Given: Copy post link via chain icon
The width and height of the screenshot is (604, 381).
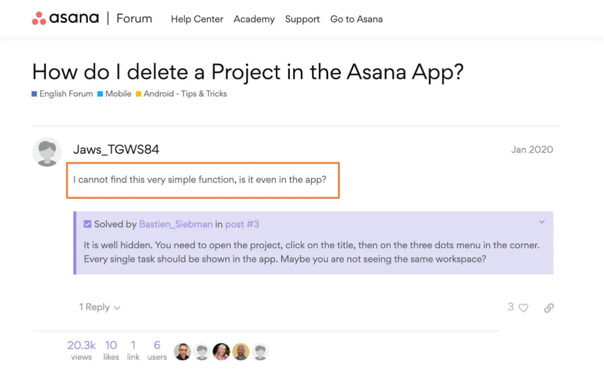Looking at the screenshot, I should [x=549, y=308].
